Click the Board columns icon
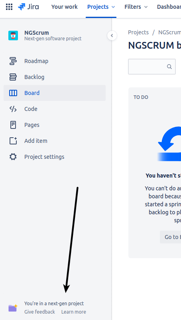Screen dimensions: 181x320 point(13,93)
